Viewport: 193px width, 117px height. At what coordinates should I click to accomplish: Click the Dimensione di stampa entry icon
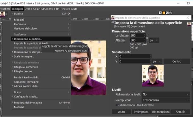12,52
